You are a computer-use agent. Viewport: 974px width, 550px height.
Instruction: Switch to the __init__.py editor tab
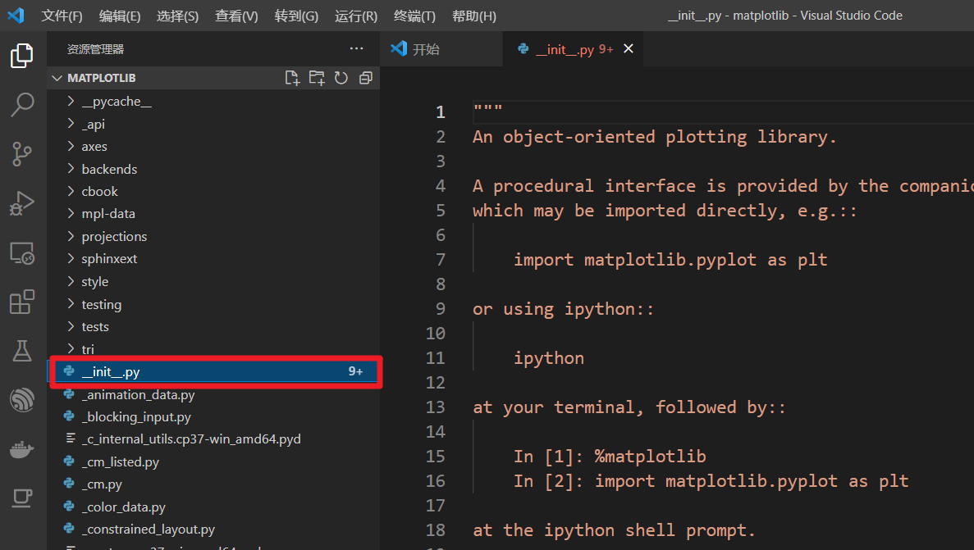pyautogui.click(x=573, y=49)
